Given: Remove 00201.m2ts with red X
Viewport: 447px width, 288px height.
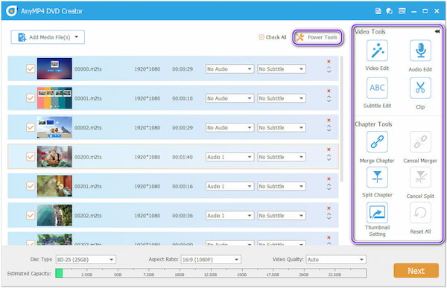Looking at the screenshot, I should (x=329, y=179).
